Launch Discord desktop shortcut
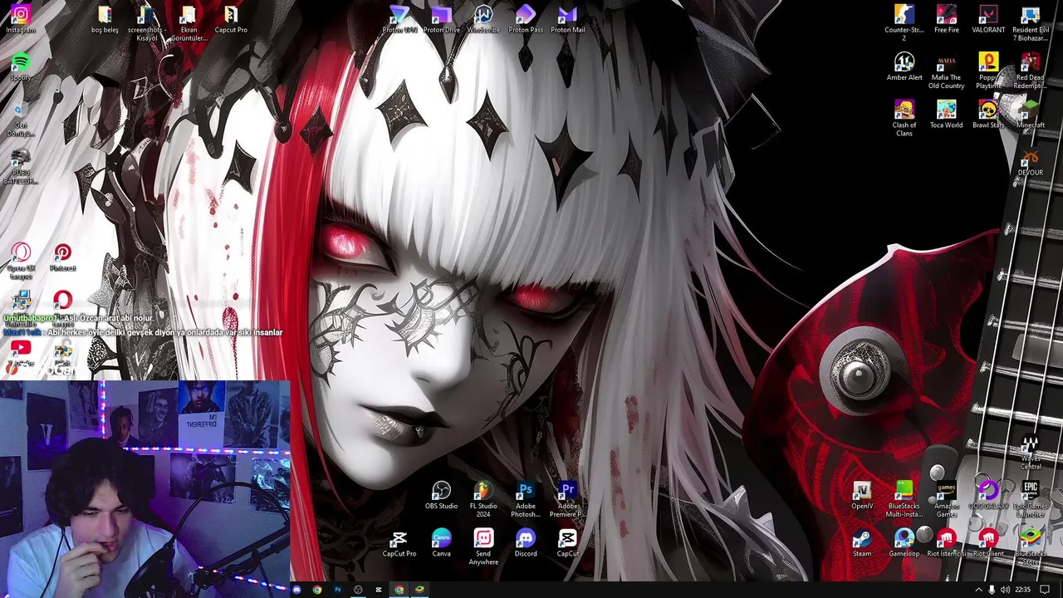 (x=526, y=543)
